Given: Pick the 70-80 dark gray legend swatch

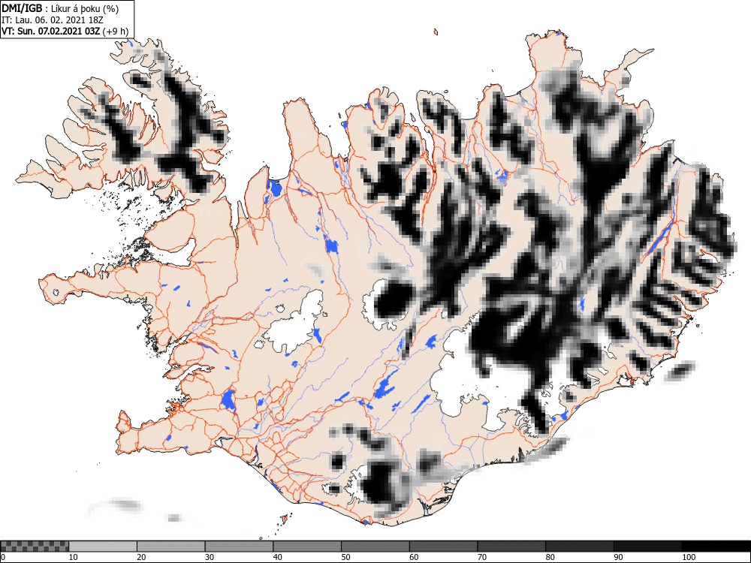Looking at the screenshot, I should click(511, 546).
